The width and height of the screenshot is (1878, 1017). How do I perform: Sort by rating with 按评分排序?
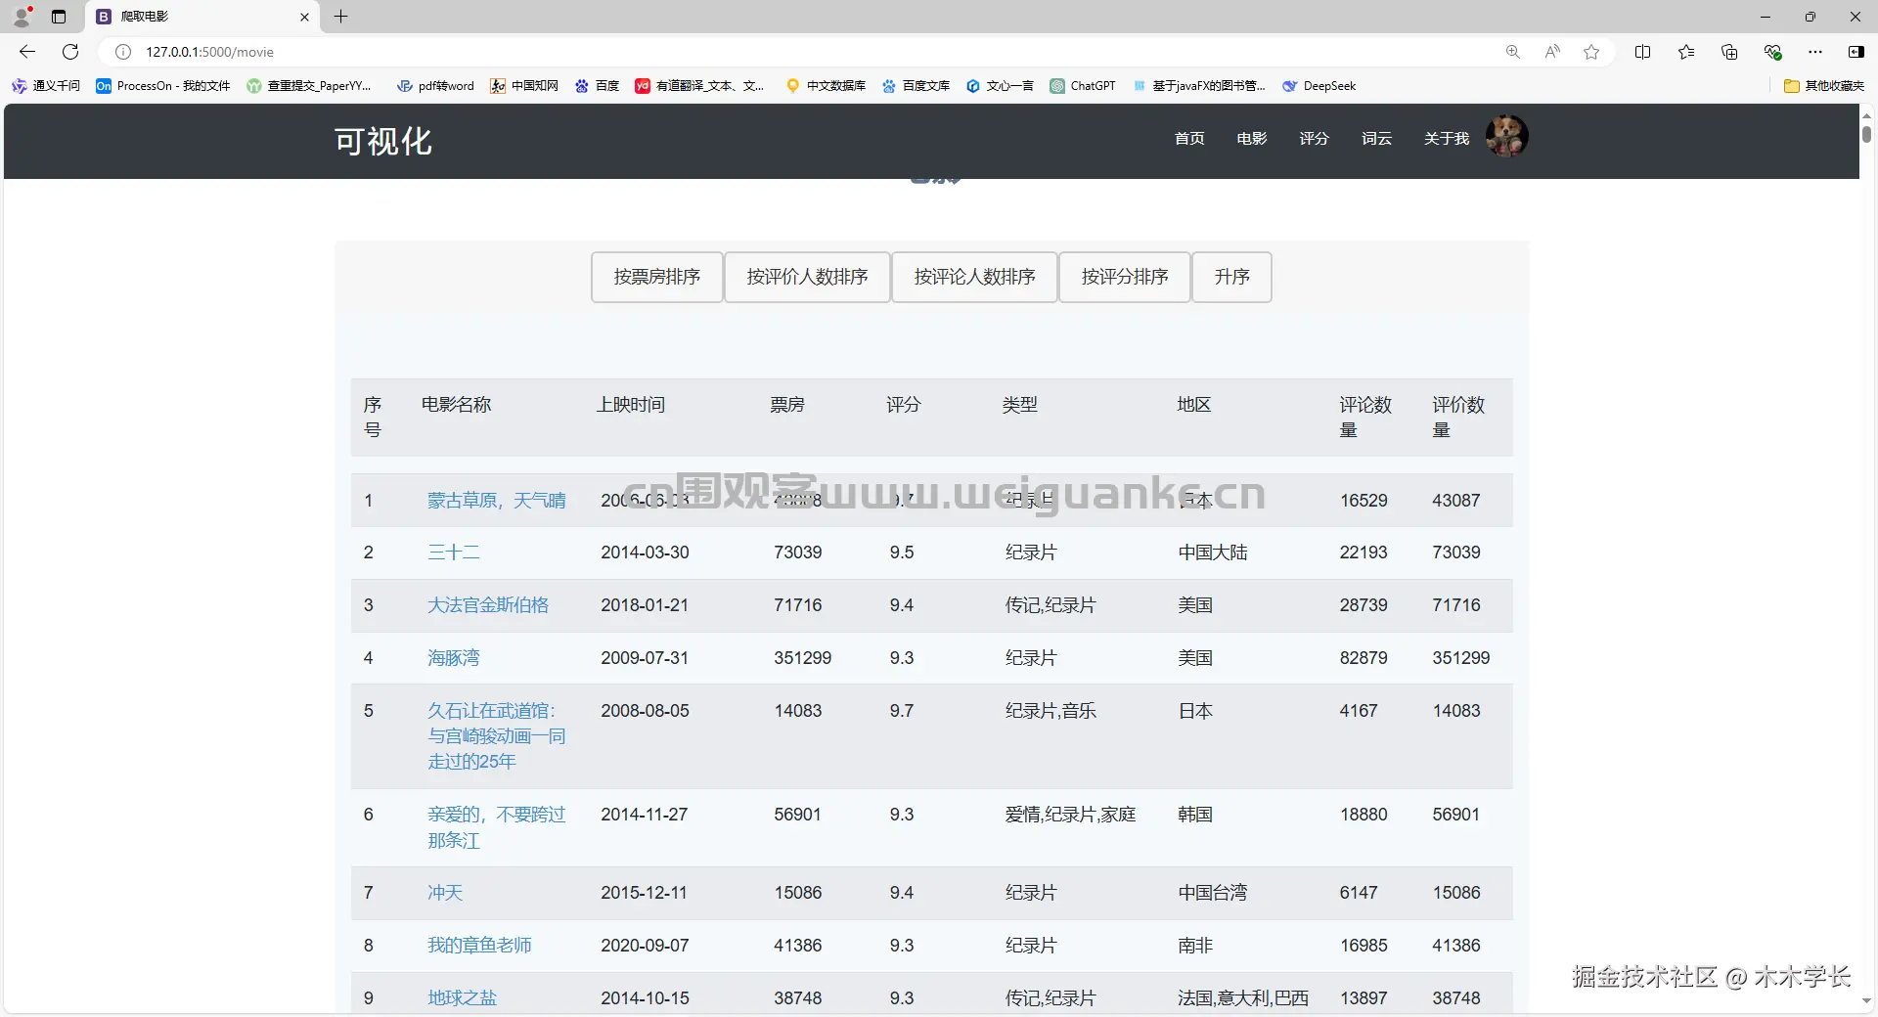pyautogui.click(x=1125, y=278)
